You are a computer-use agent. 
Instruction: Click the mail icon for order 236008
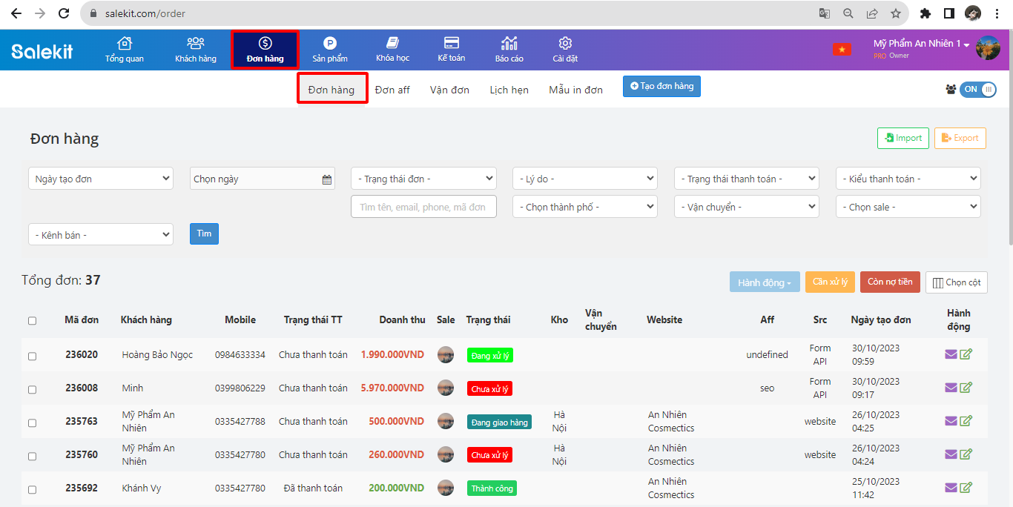pyautogui.click(x=951, y=388)
